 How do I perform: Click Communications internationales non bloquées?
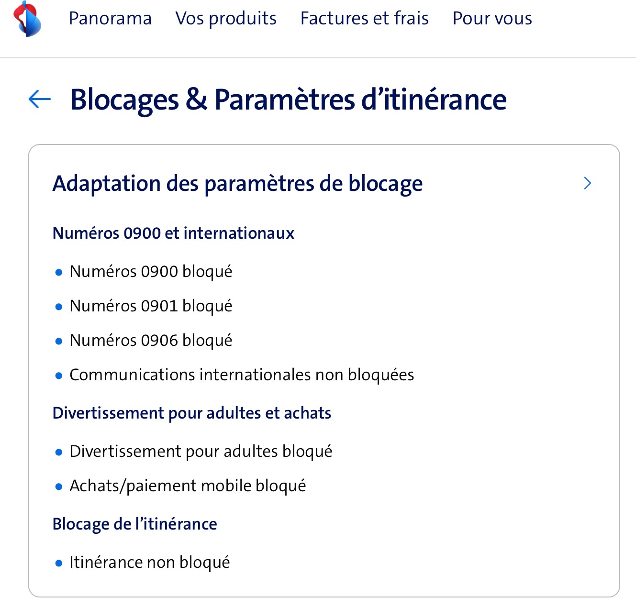pos(242,375)
